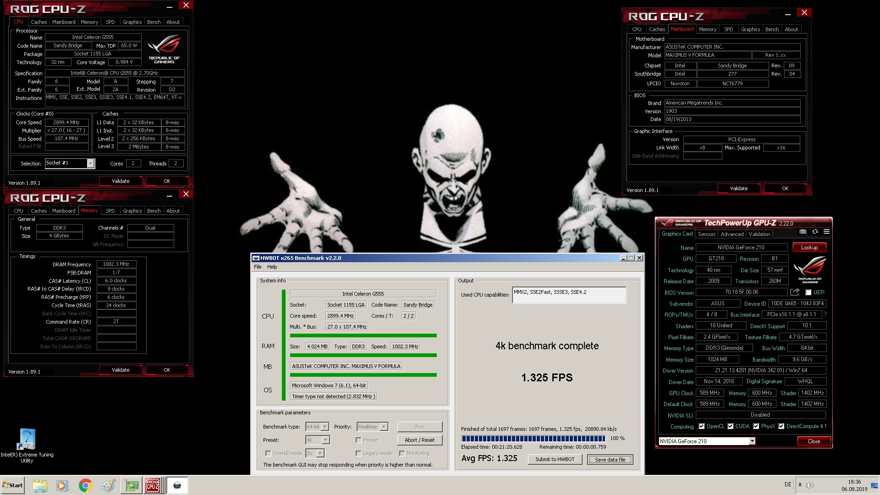The image size is (880, 495).
Task: Toggle the UEFI checkbox in GPU-Z
Action: pos(808,292)
